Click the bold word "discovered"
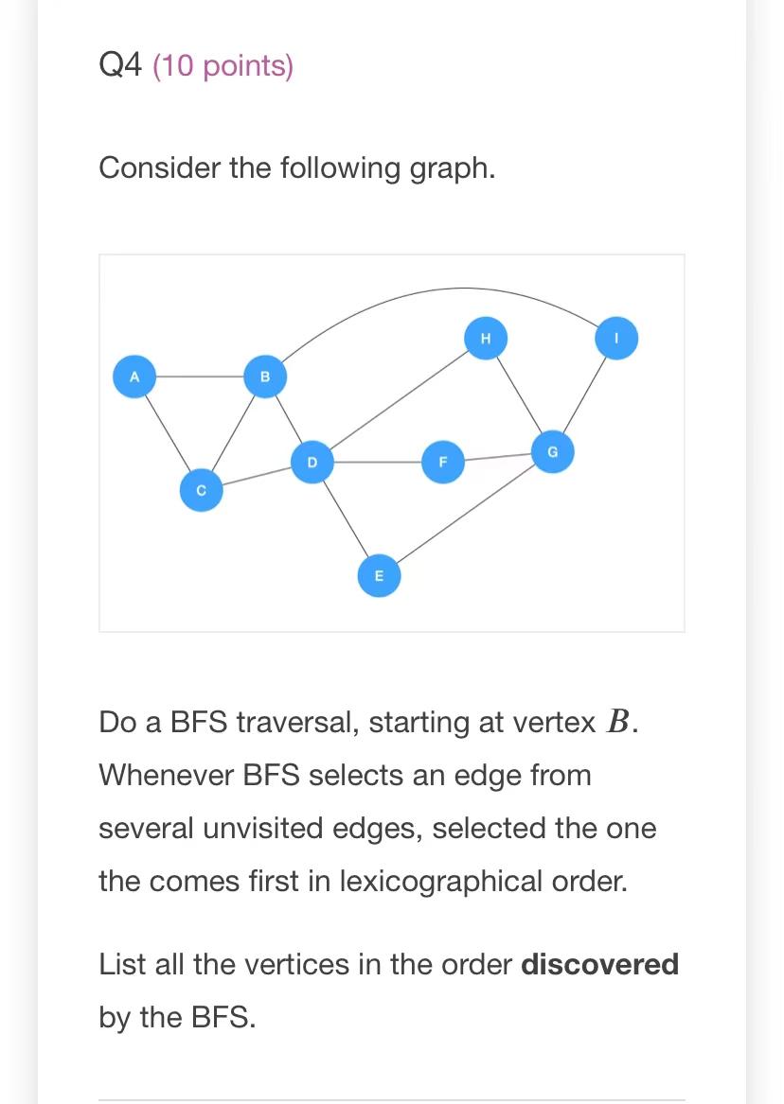This screenshot has width=784, height=1104. pyautogui.click(x=600, y=964)
